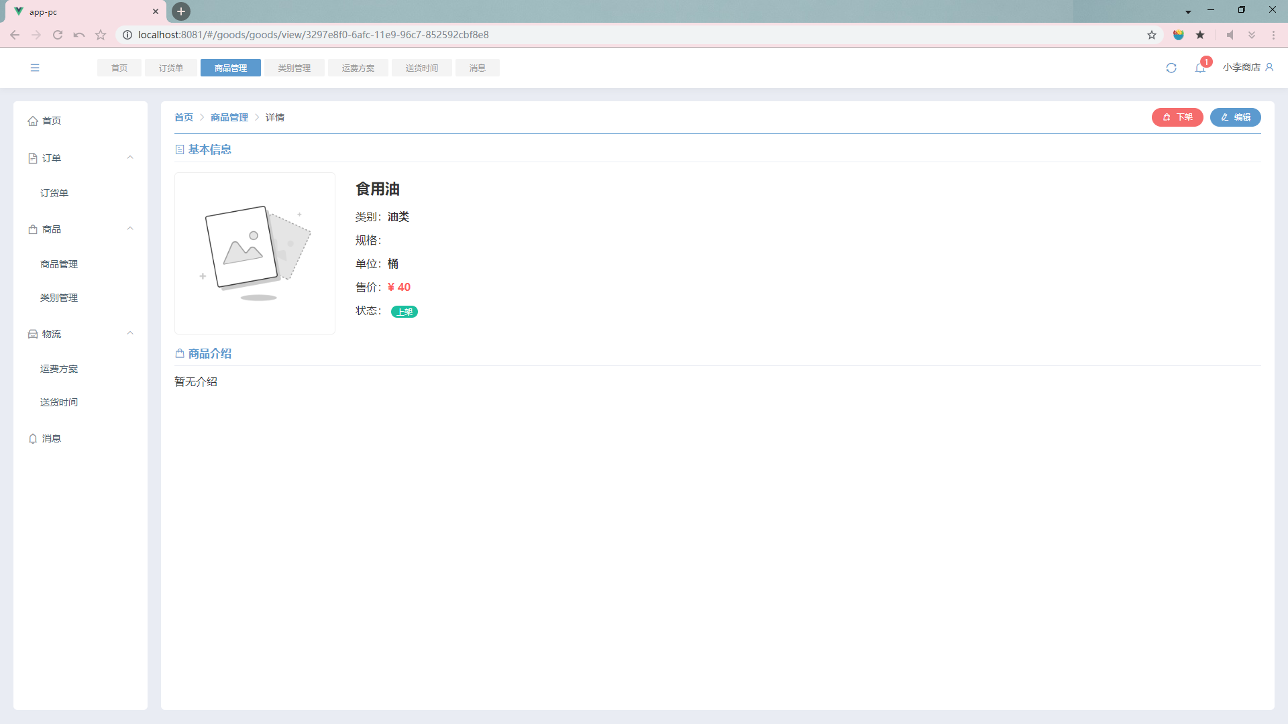Switch to the 运费方案 top tab
This screenshot has height=724, width=1288.
[x=358, y=68]
